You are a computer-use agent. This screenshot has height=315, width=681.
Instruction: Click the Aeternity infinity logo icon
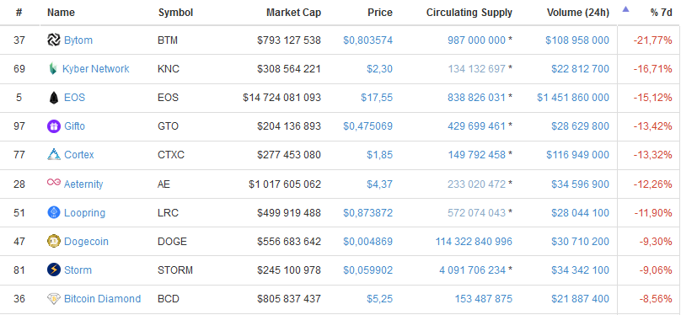pos(53,183)
